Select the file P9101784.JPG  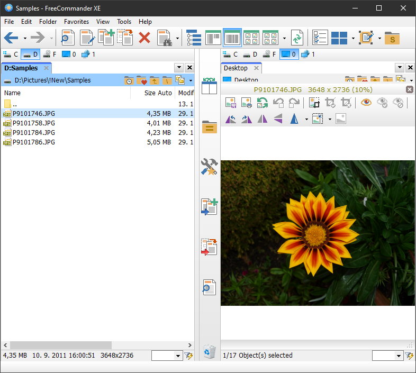34,132
